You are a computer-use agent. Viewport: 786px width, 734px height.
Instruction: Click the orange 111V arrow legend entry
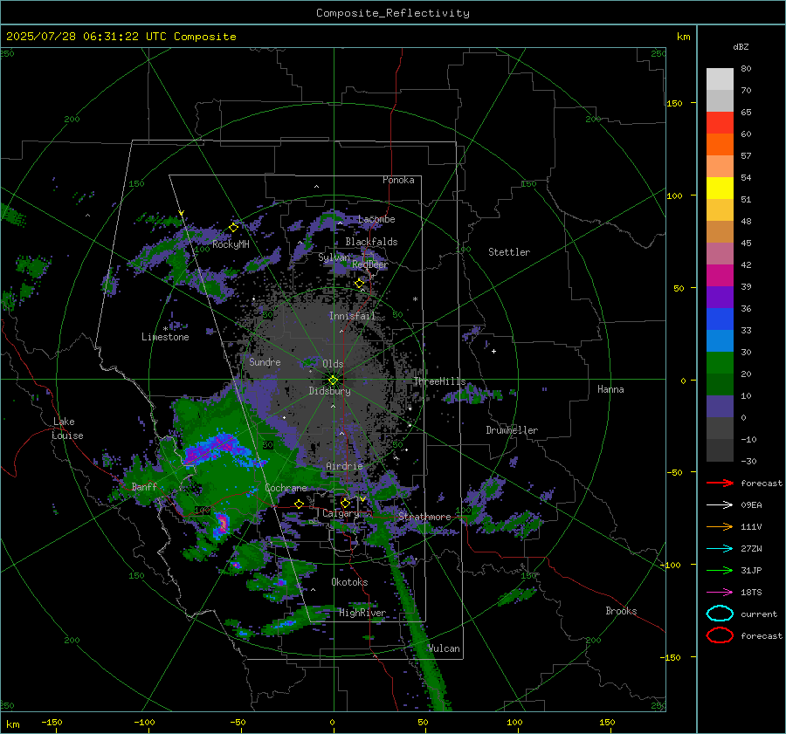pos(720,526)
